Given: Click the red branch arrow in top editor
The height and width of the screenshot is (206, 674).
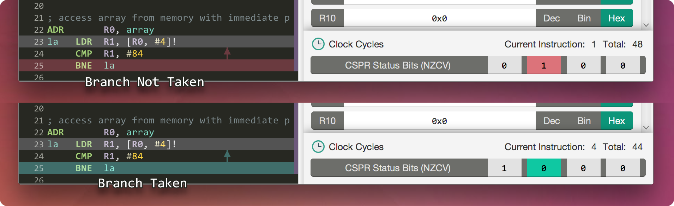Looking at the screenshot, I should point(227,53).
